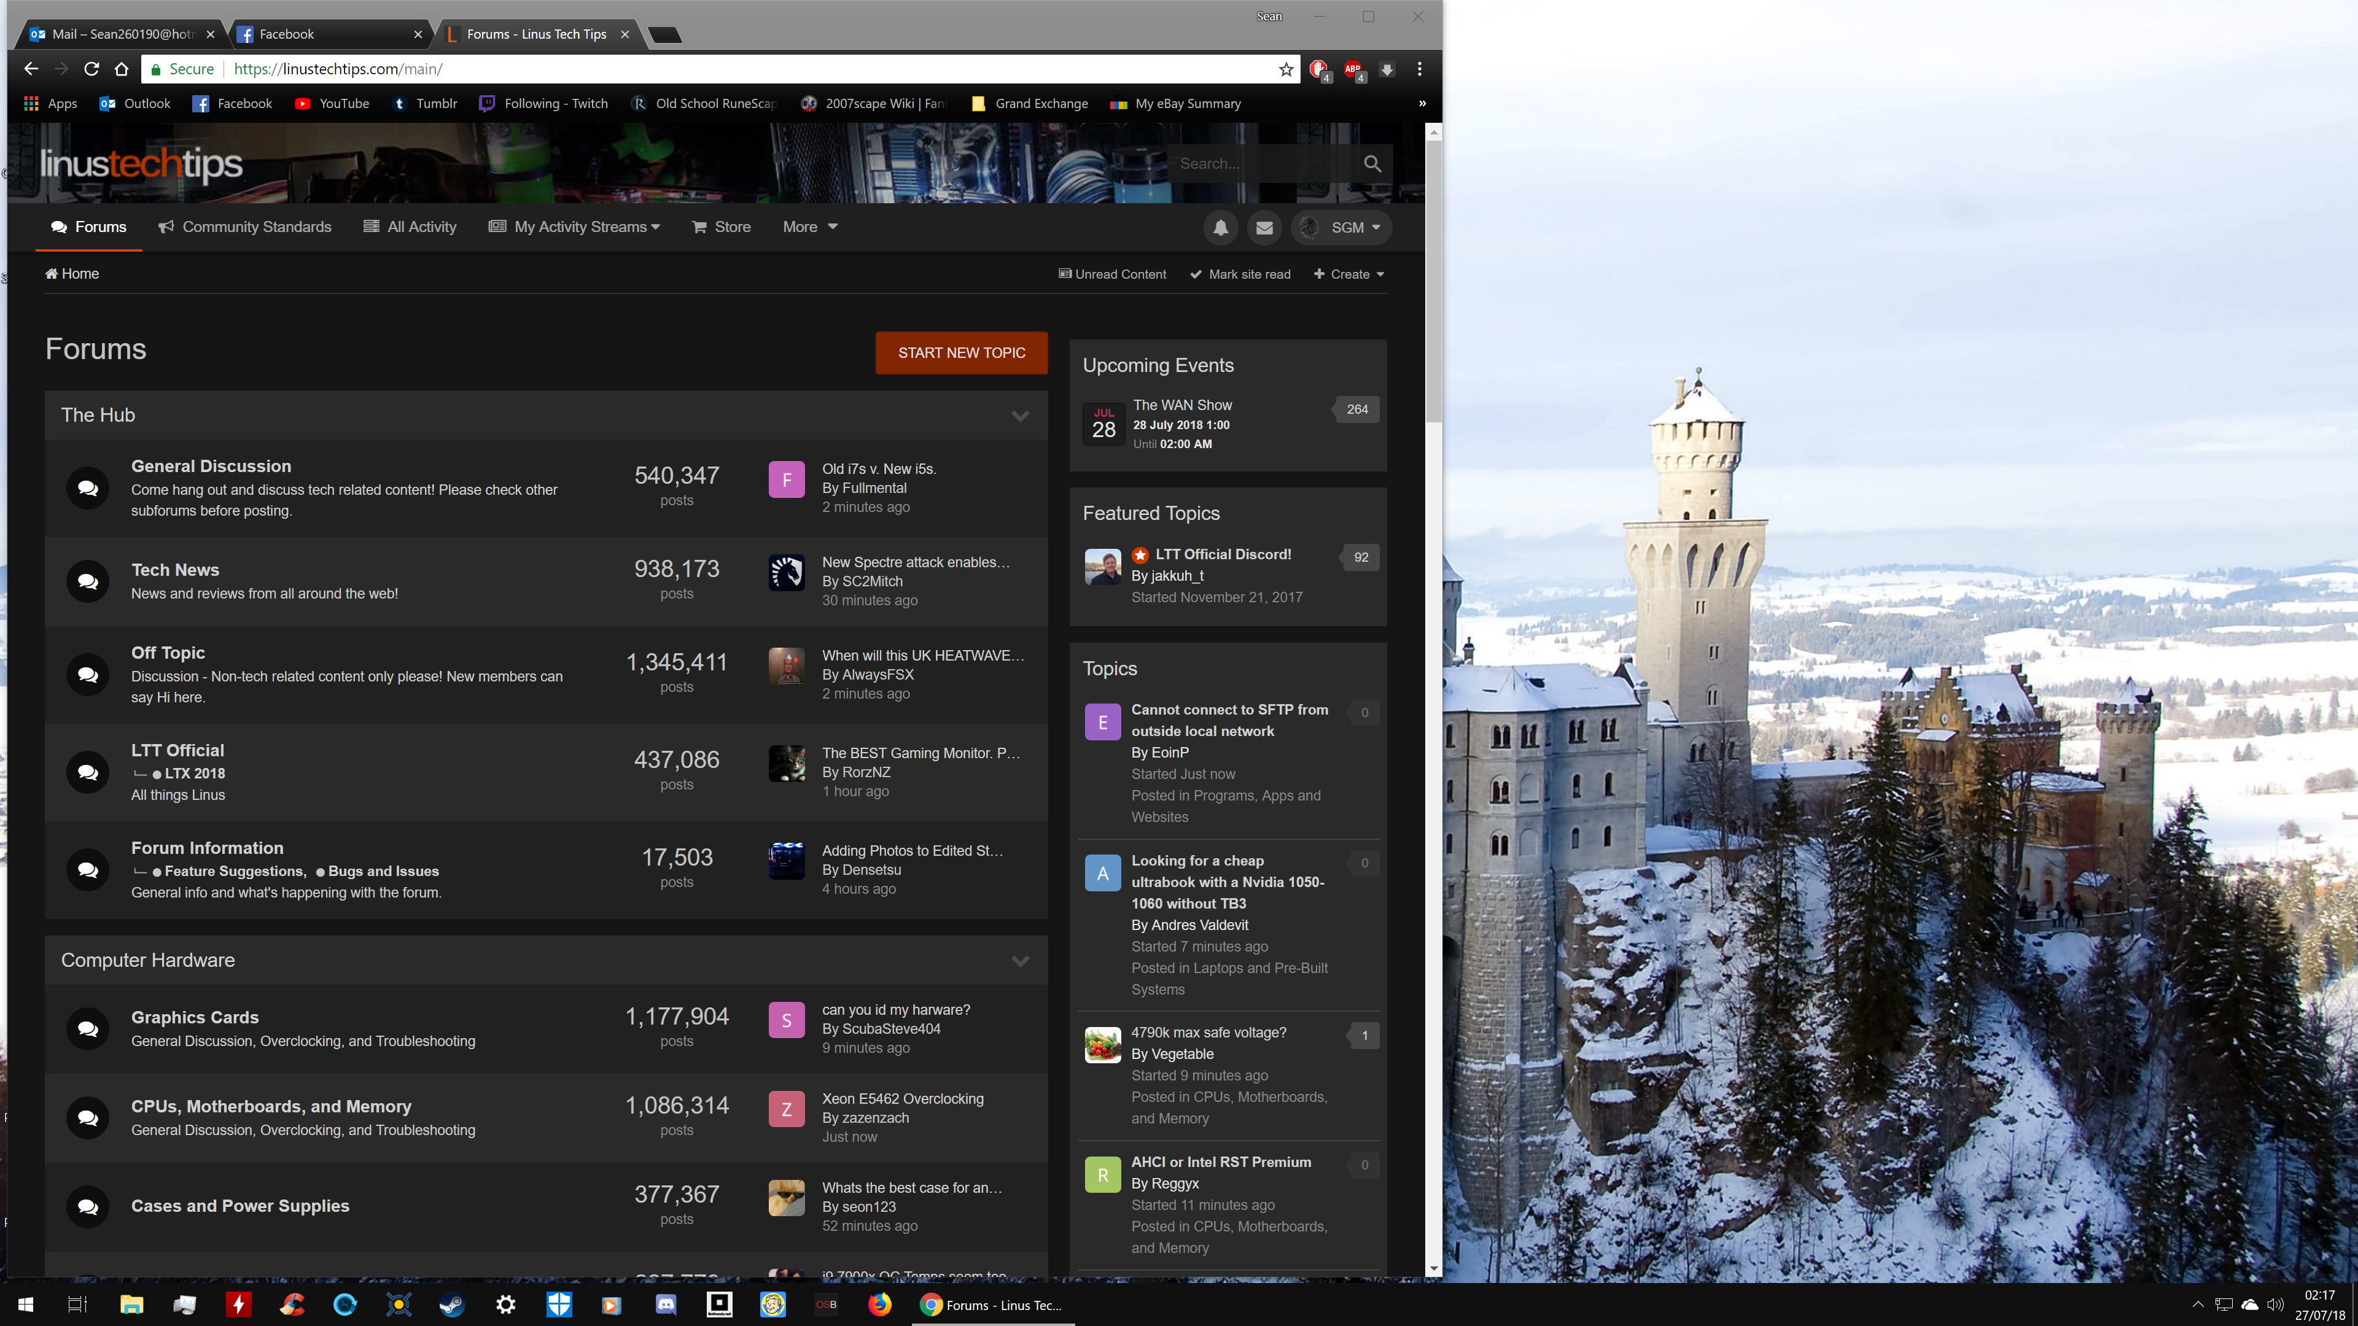Open the LTX 2018 subforum link
The image size is (2358, 1326).
click(195, 773)
